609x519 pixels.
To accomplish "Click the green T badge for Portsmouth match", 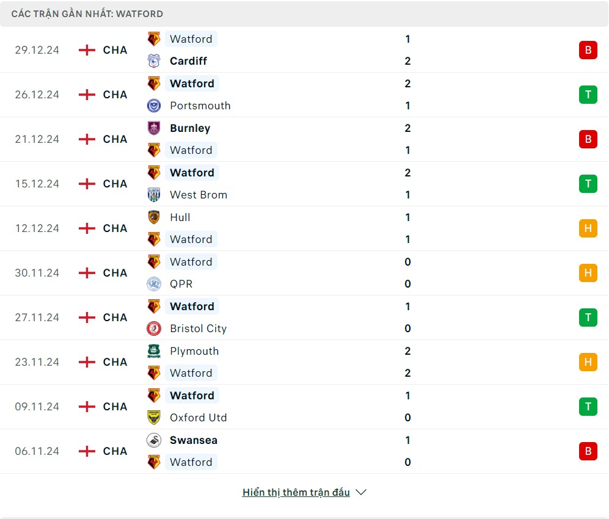I will (x=588, y=95).
